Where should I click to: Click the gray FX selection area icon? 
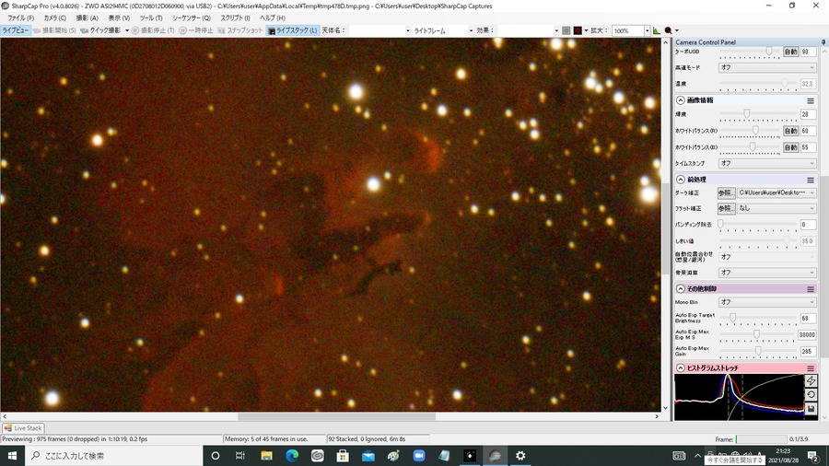pos(566,30)
